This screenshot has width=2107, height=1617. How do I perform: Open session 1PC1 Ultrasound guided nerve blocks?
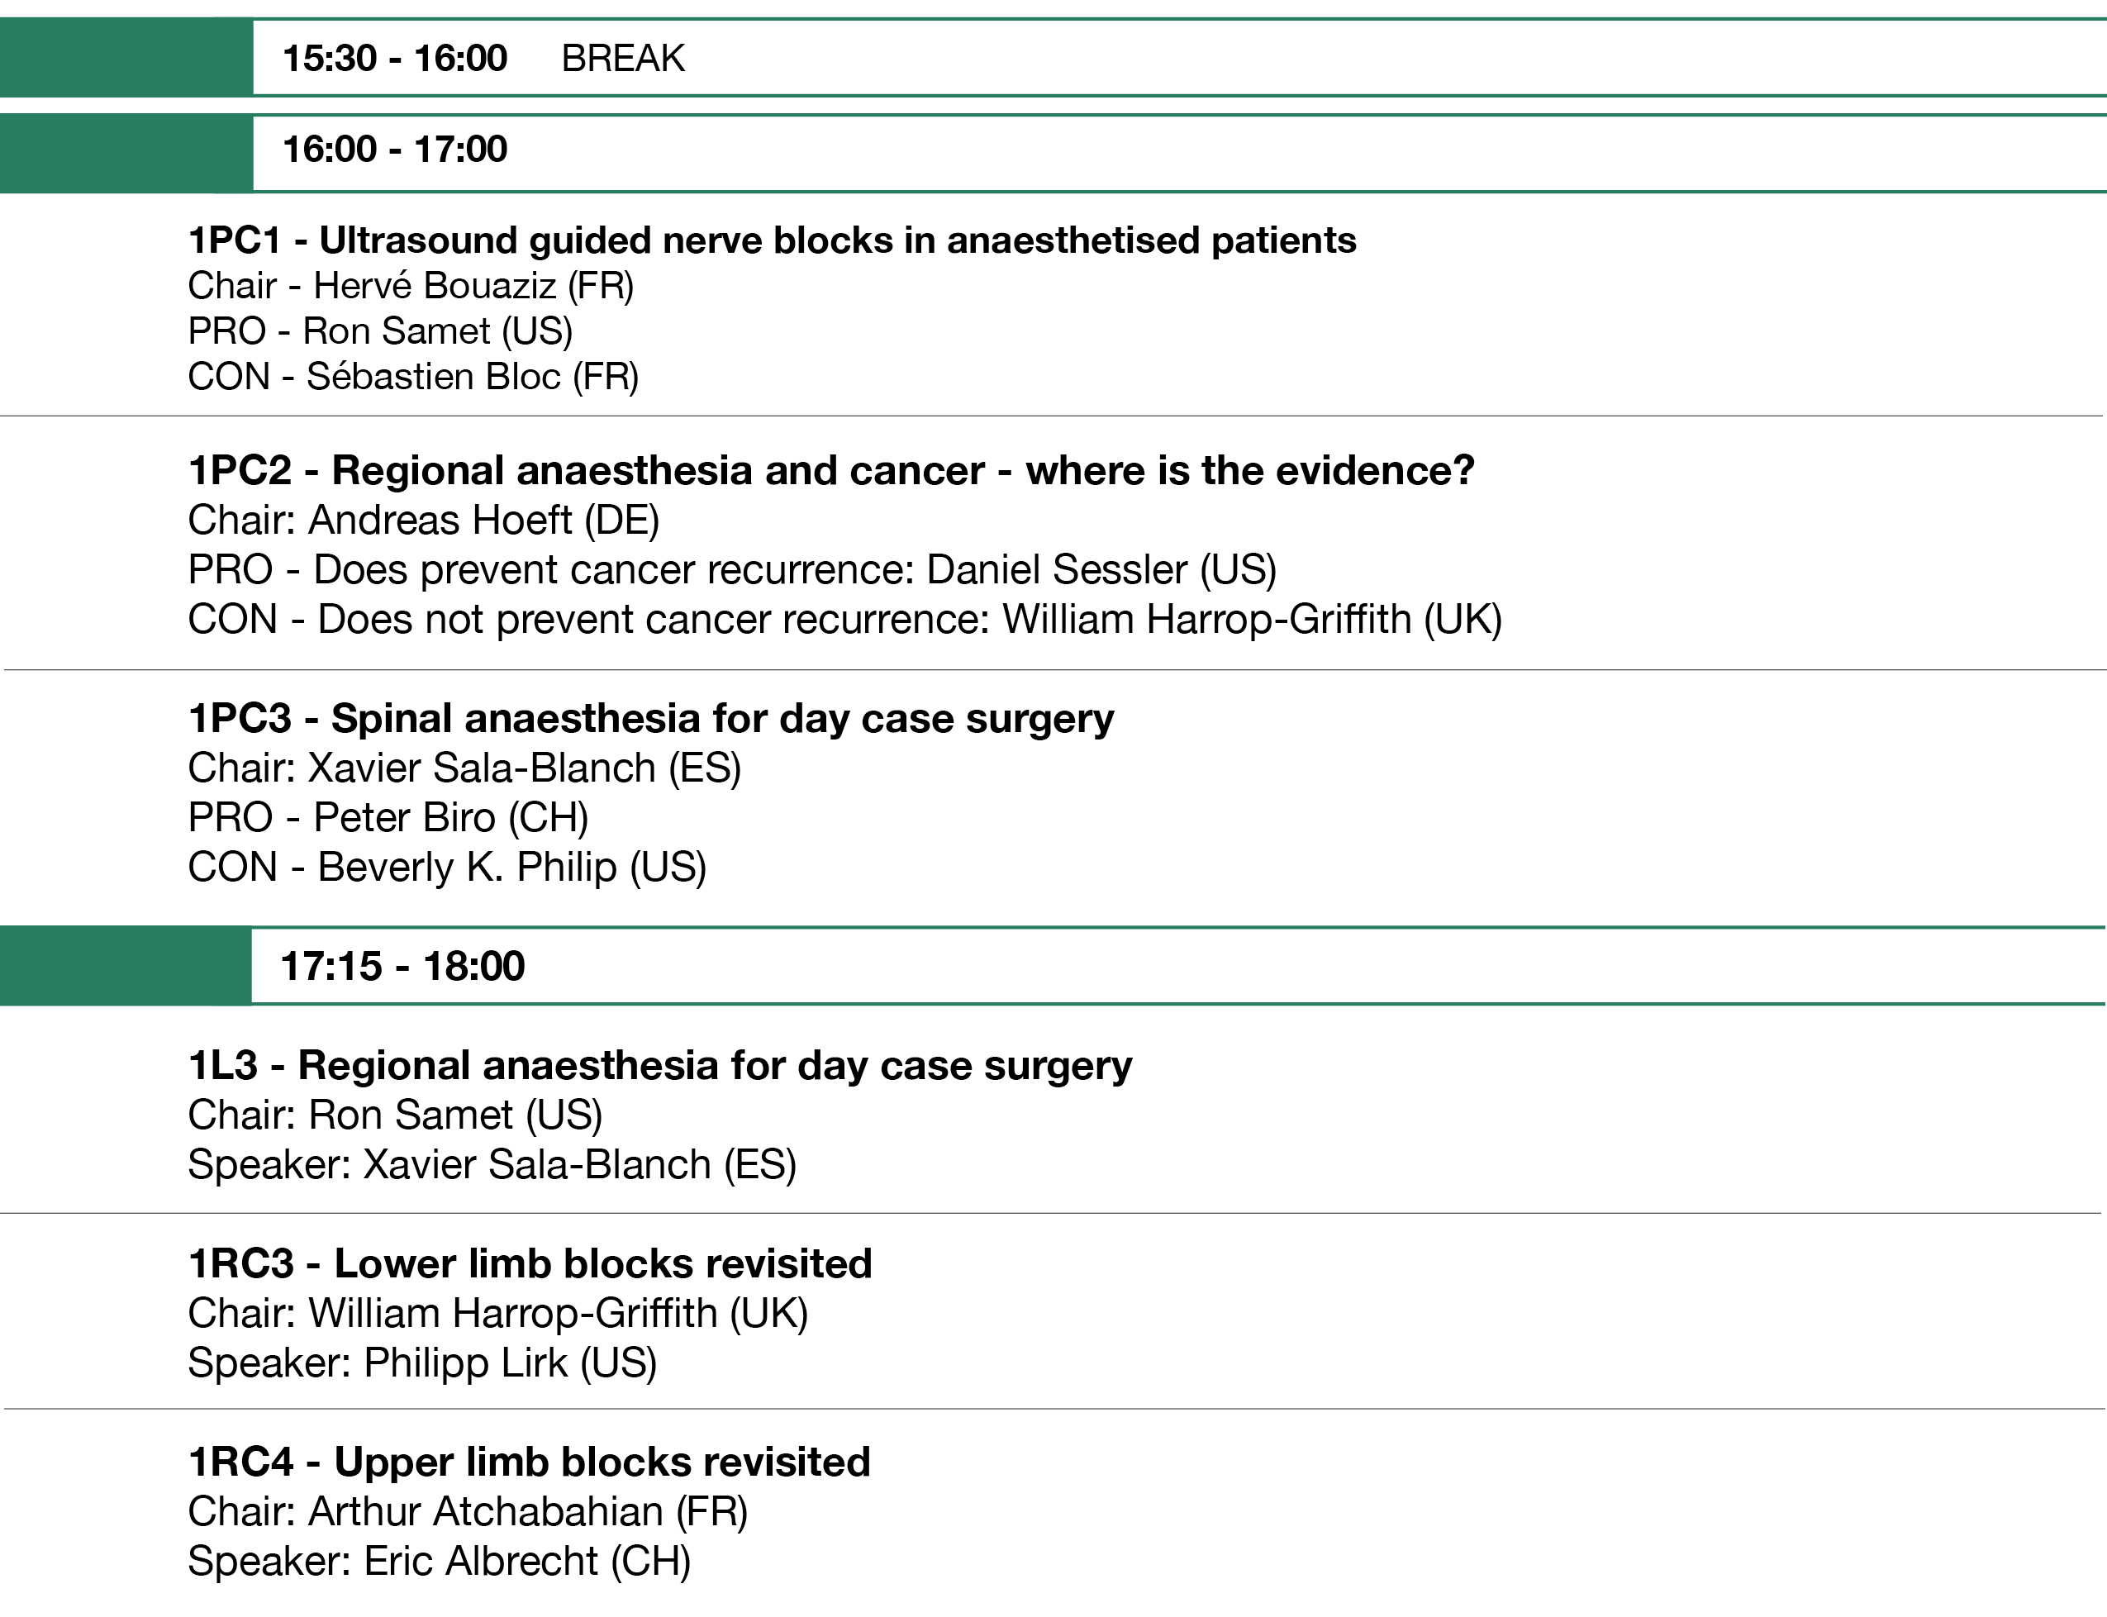(771, 240)
